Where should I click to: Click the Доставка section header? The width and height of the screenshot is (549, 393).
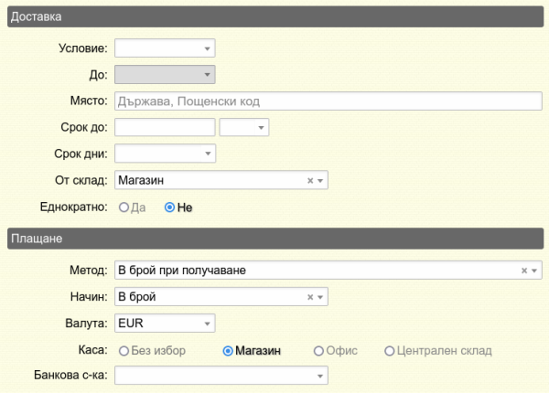point(275,16)
